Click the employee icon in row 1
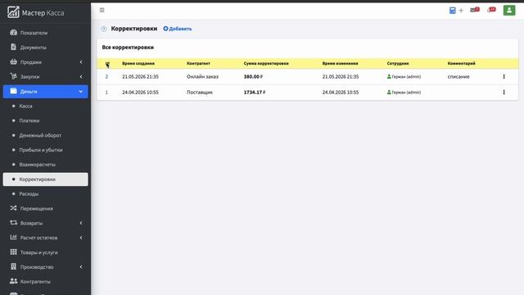524x295 pixels. tap(389, 93)
